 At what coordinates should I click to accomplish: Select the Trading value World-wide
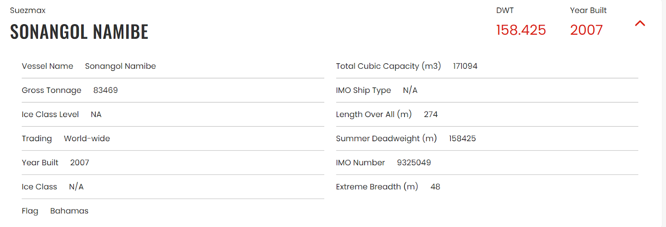click(87, 139)
